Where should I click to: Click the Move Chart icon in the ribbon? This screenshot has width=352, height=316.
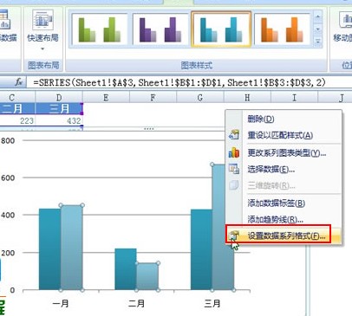pyautogui.click(x=345, y=20)
